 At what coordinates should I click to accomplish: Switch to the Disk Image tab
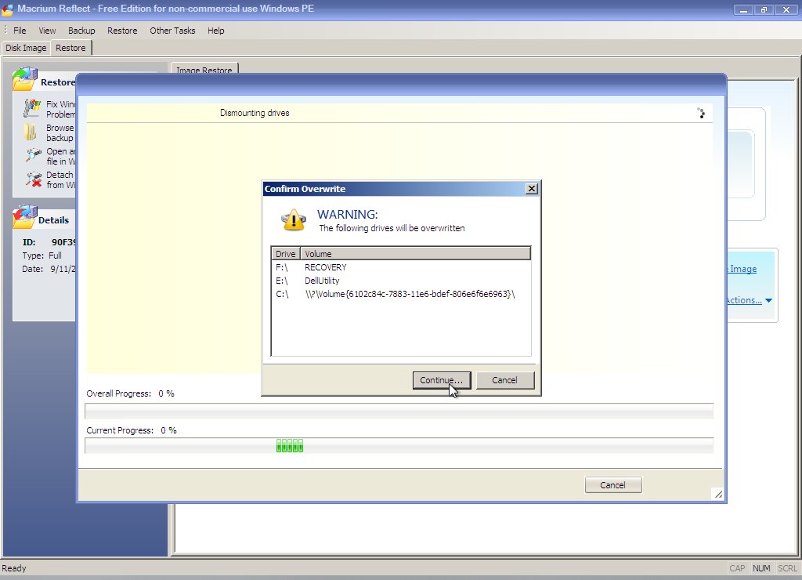coord(26,48)
